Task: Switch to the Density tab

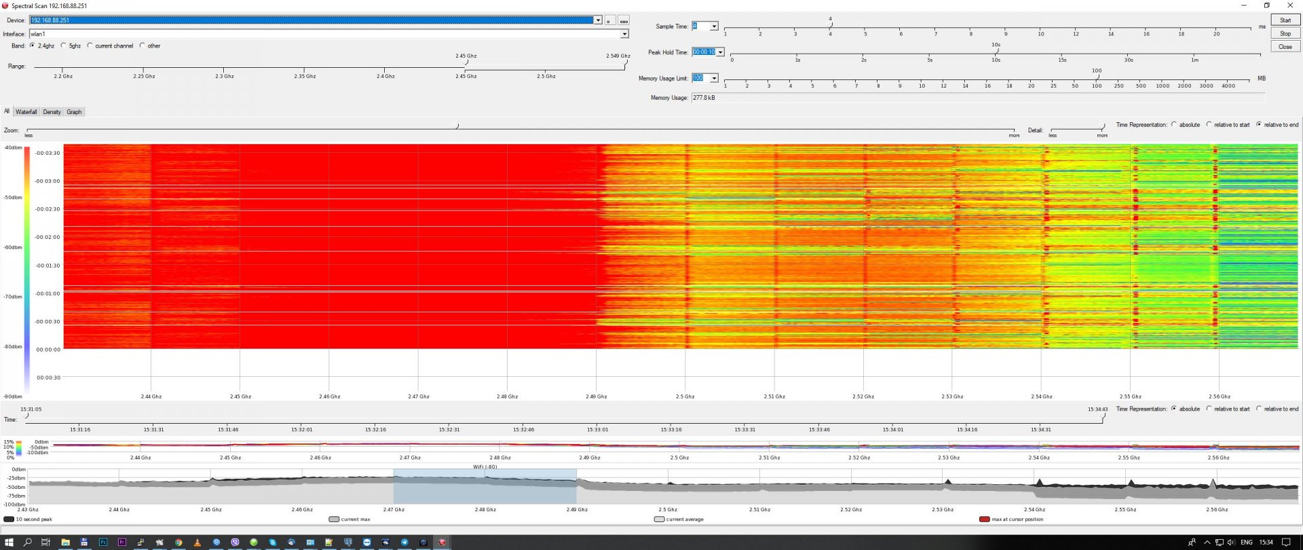Action: click(52, 112)
